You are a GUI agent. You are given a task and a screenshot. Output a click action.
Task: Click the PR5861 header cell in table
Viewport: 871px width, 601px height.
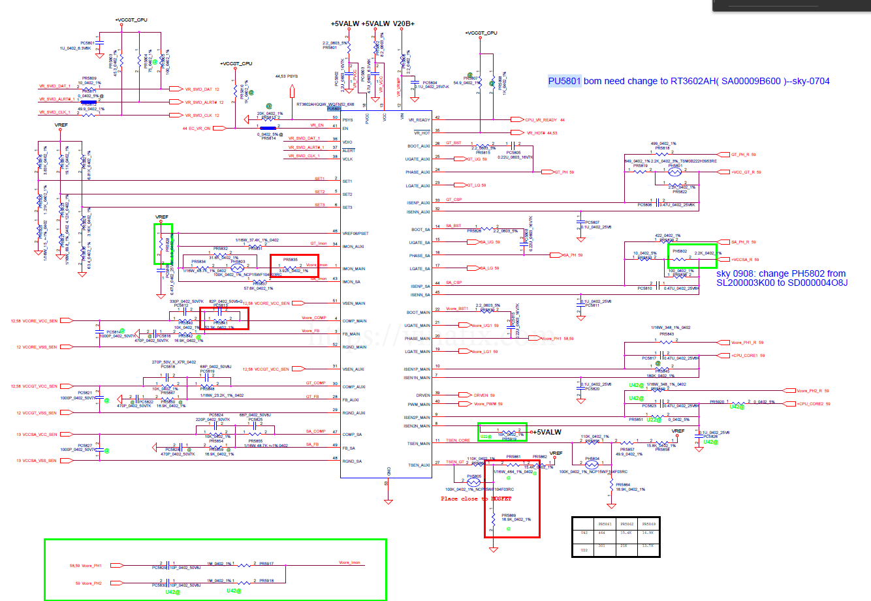(x=605, y=524)
